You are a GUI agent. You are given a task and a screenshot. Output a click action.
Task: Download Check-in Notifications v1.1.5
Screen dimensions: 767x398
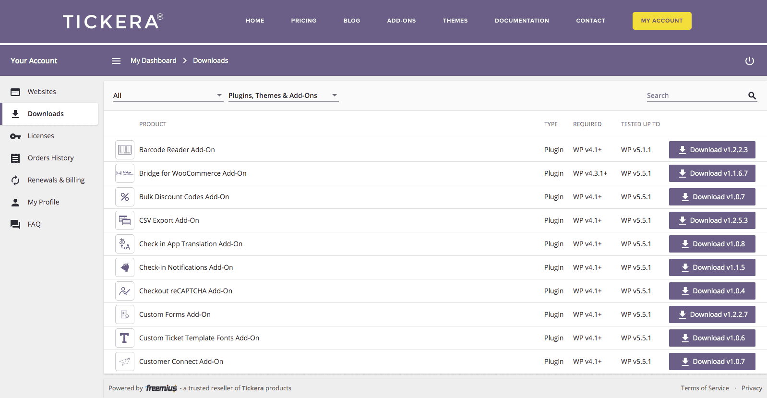pyautogui.click(x=712, y=267)
